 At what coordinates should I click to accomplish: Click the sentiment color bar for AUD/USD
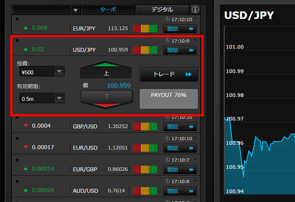145,191
